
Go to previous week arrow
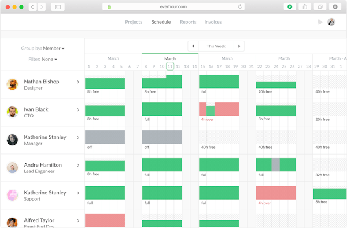pos(193,46)
